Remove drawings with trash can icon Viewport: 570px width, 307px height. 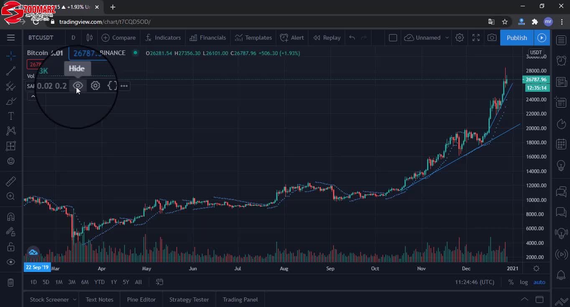[11, 283]
